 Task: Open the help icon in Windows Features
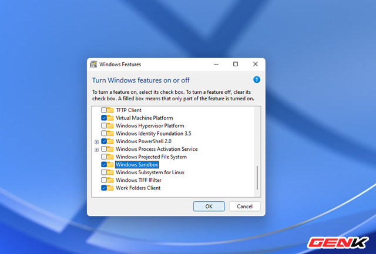coord(257,80)
